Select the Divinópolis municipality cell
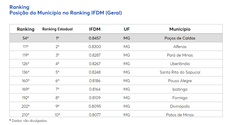233x125 pixels. (180, 106)
